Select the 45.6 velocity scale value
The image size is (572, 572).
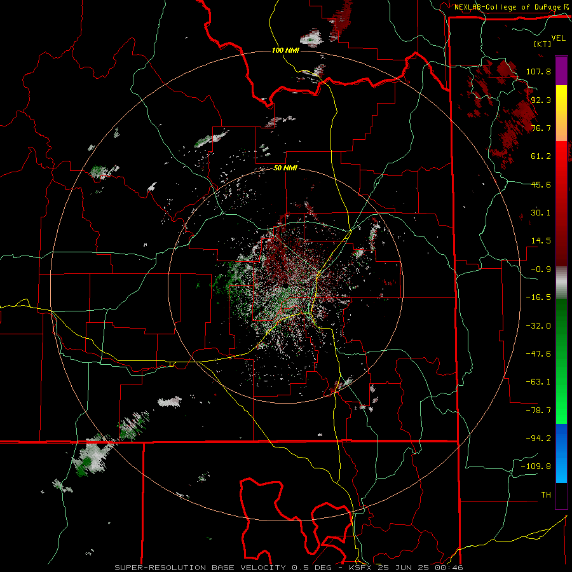541,184
